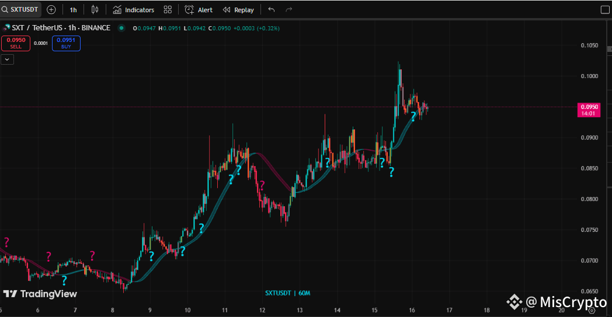Open the SXTUSDT symbol search
This screenshot has width=612, height=317.
point(20,9)
